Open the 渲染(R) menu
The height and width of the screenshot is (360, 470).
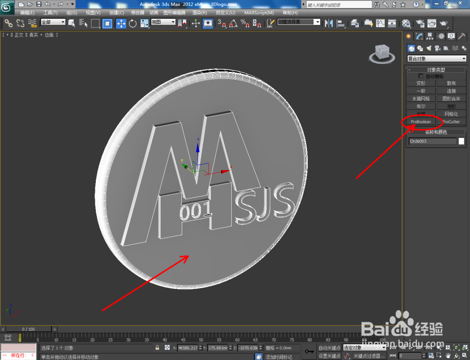pos(199,13)
